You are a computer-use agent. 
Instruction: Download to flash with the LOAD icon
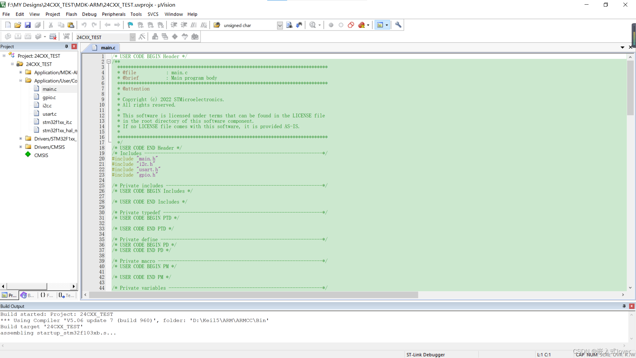click(66, 37)
